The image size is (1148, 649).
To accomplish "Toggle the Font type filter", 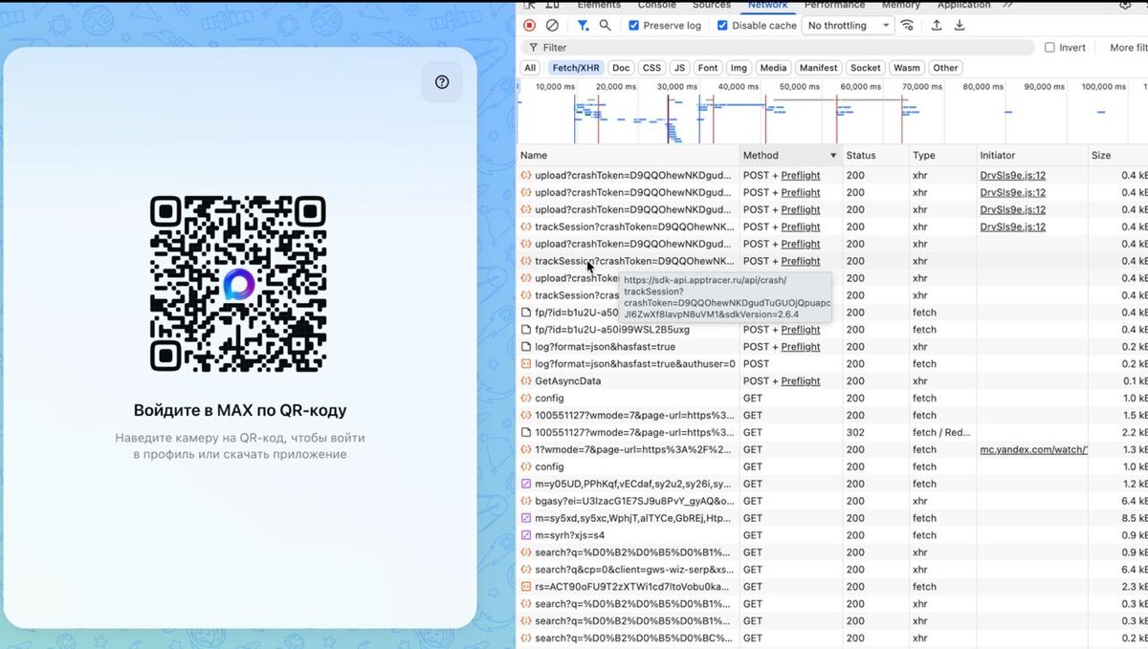I will 708,68.
